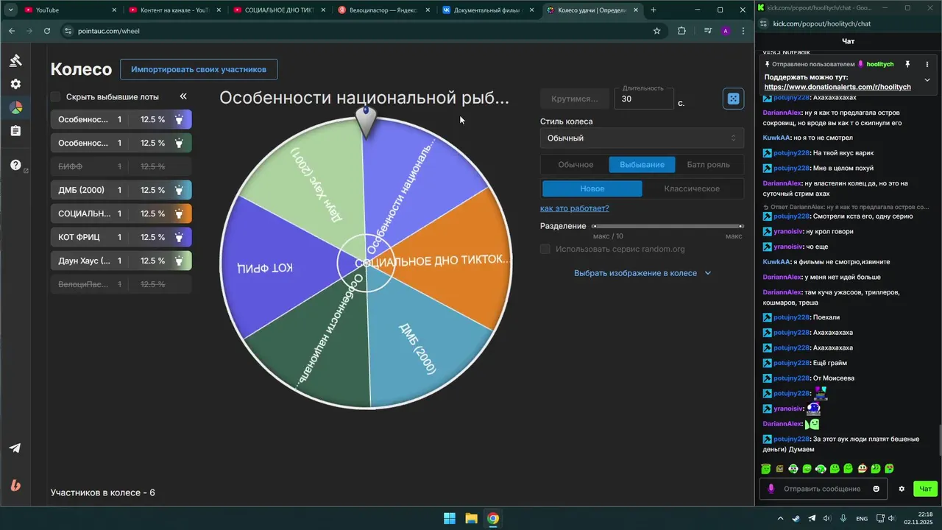Open donationalerts link in chat
This screenshot has height=530, width=942.
point(837,87)
